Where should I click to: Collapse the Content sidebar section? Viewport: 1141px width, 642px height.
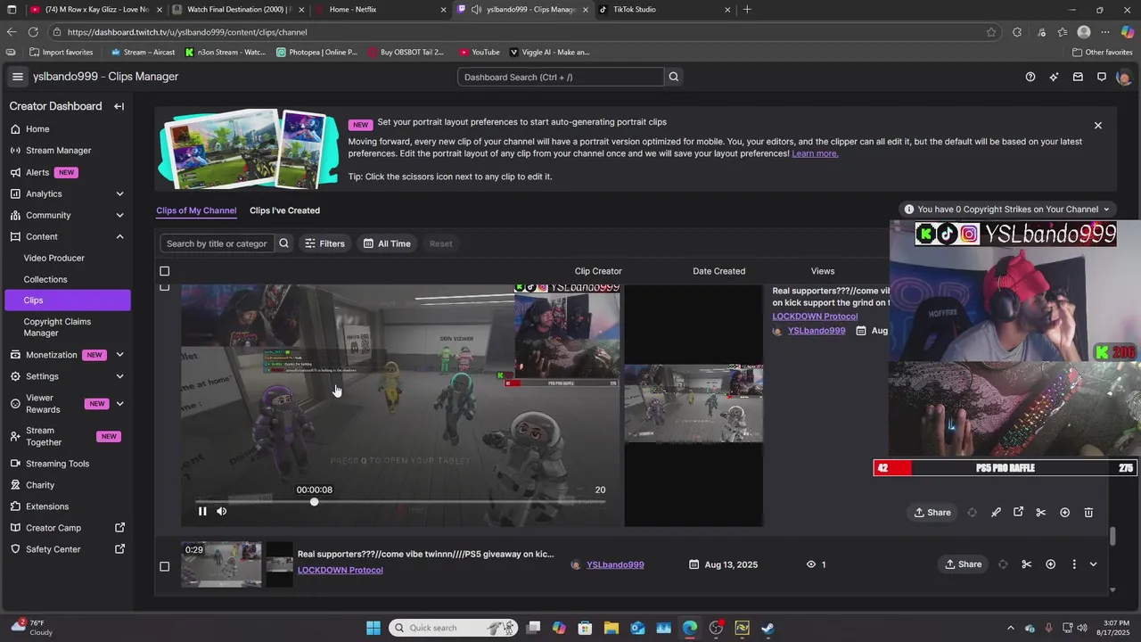click(119, 236)
